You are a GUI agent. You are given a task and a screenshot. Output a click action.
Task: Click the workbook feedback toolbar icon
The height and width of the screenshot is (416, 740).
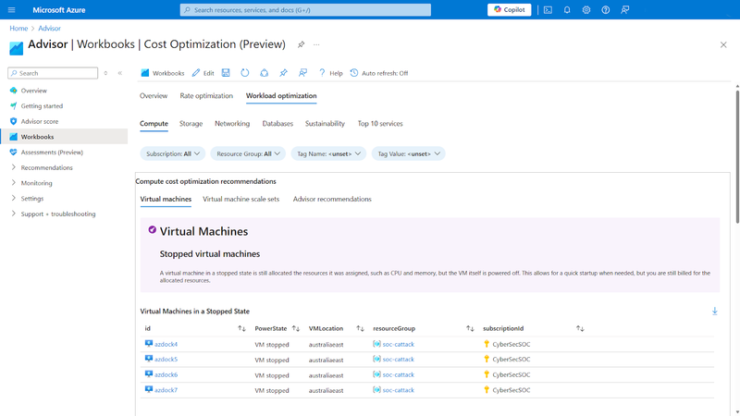coord(302,73)
